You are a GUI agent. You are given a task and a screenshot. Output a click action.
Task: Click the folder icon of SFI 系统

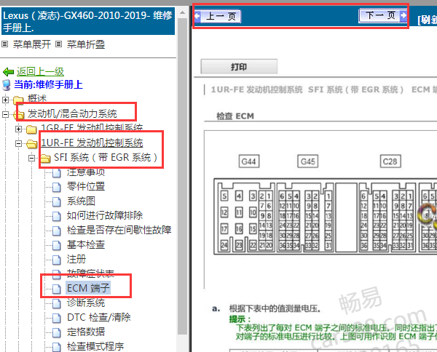pyautogui.click(x=45, y=159)
